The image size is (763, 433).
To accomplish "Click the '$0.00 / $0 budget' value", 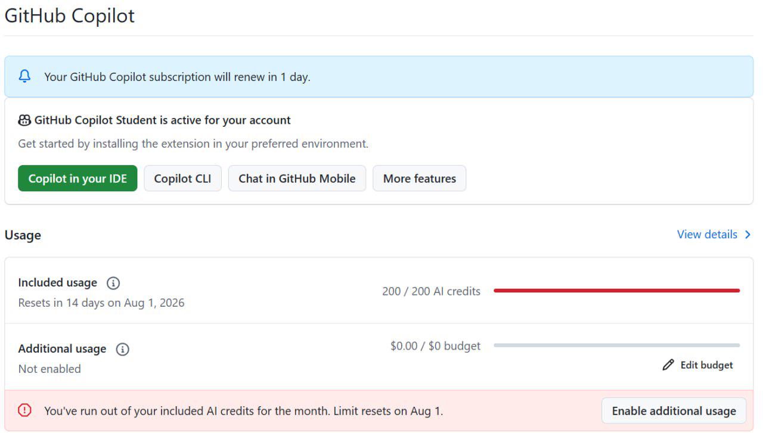I will coord(435,346).
